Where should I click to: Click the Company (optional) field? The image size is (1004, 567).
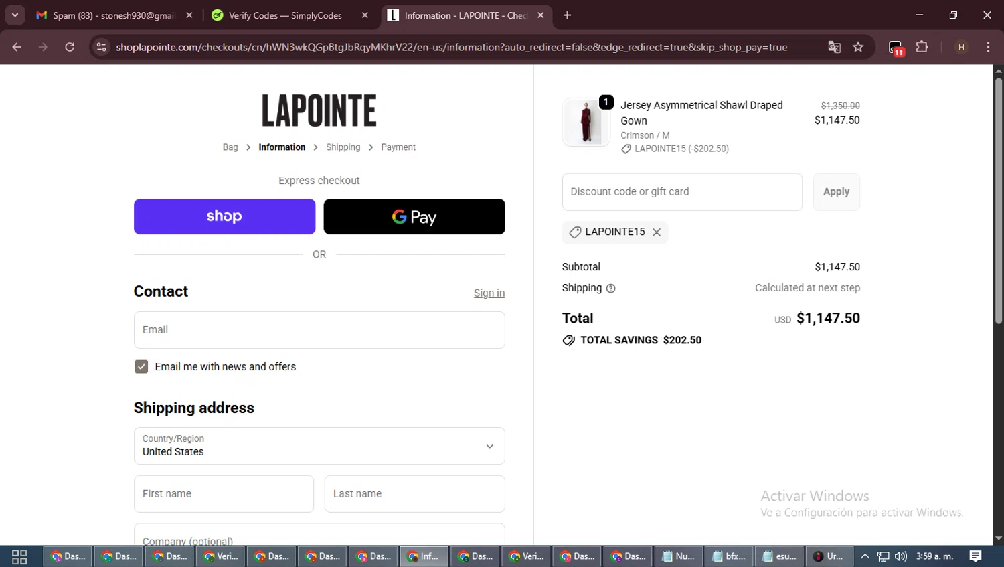point(319,535)
